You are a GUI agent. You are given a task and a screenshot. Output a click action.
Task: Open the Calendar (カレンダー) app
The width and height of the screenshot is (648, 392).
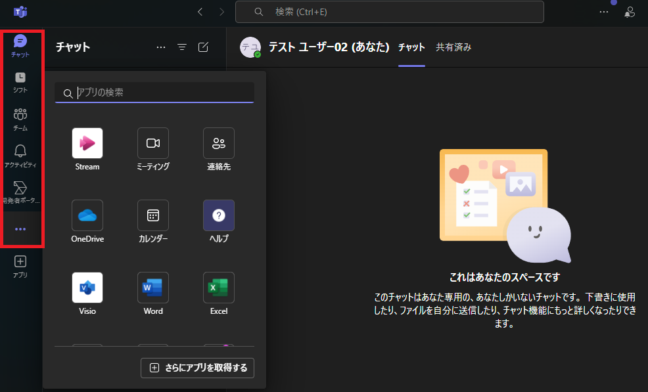coord(153,222)
